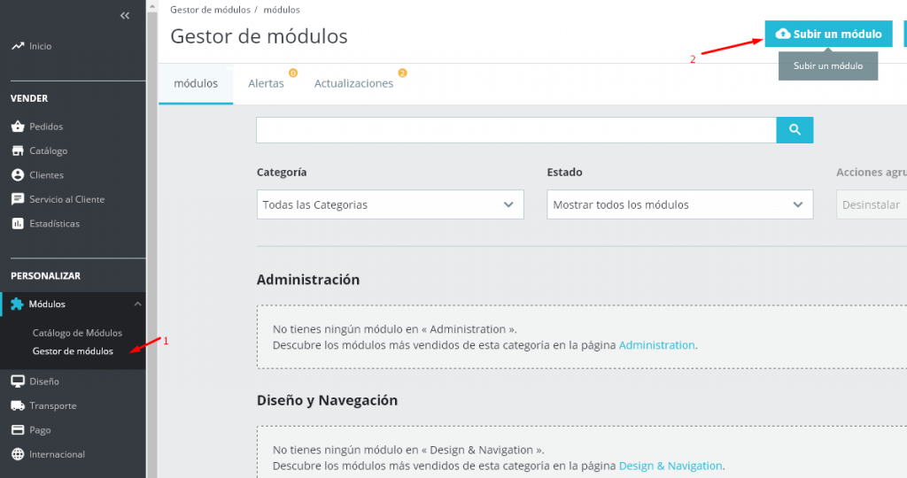The image size is (907, 478).
Task: Click the Estadísticas bar chart icon
Action: (x=18, y=223)
